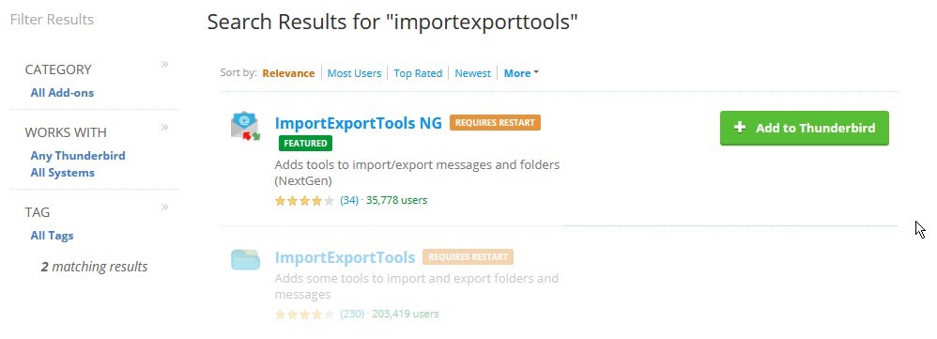The width and height of the screenshot is (937, 339).
Task: Click the ImportExportTools NG envelope icon
Action: 245,127
